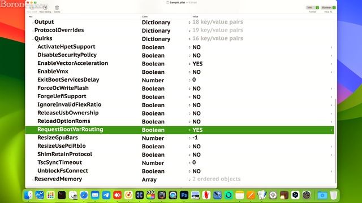Click class stepper for TscSyncTimeout row
The height and width of the screenshot is (203, 362).
click(x=189, y=163)
